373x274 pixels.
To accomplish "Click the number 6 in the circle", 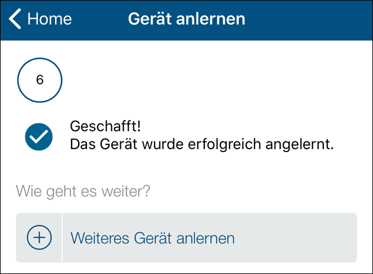I will coord(40,80).
